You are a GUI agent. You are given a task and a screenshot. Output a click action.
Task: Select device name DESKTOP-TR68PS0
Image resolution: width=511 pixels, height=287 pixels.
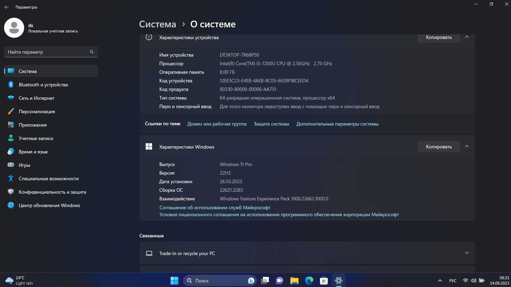coord(239,55)
